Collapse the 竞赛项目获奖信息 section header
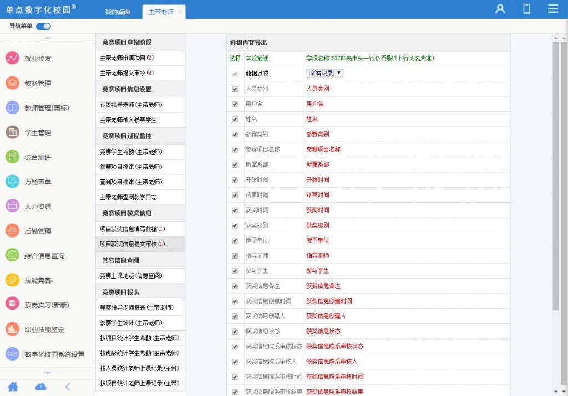This screenshot has width=568, height=396. (x=140, y=213)
